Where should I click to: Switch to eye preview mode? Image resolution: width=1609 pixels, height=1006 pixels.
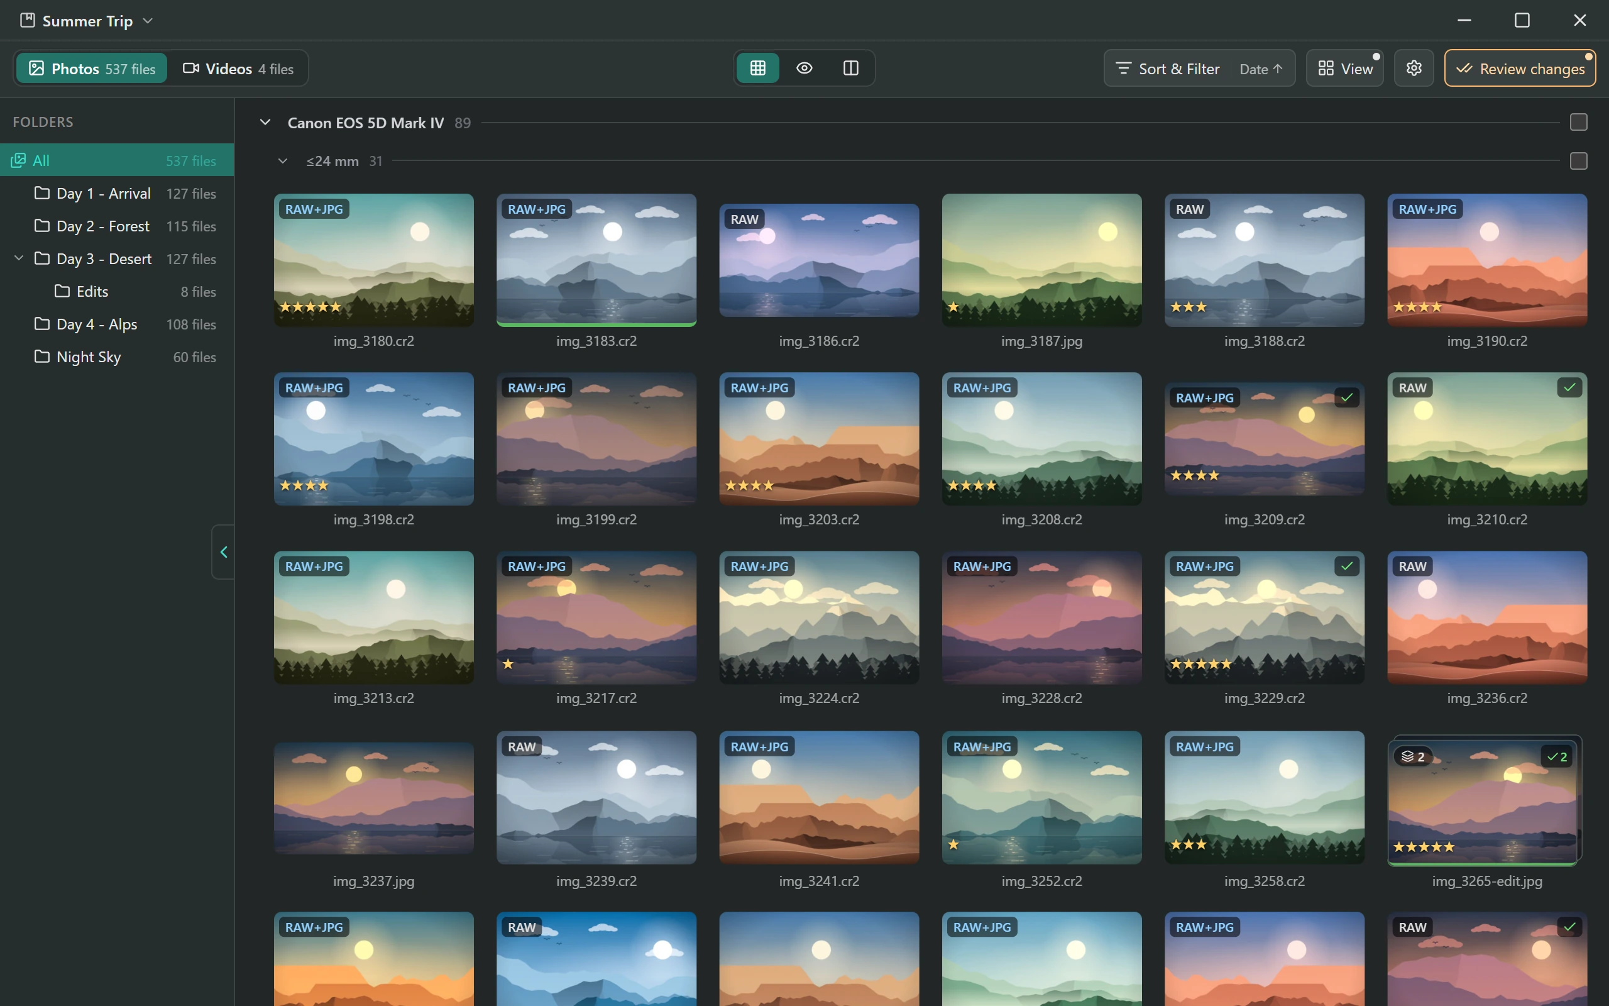pyautogui.click(x=804, y=69)
